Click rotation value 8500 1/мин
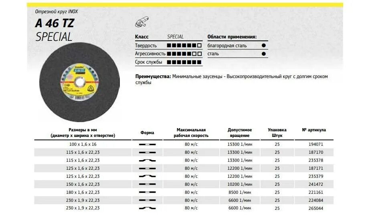The width and height of the screenshot is (372, 215). pos(240,192)
